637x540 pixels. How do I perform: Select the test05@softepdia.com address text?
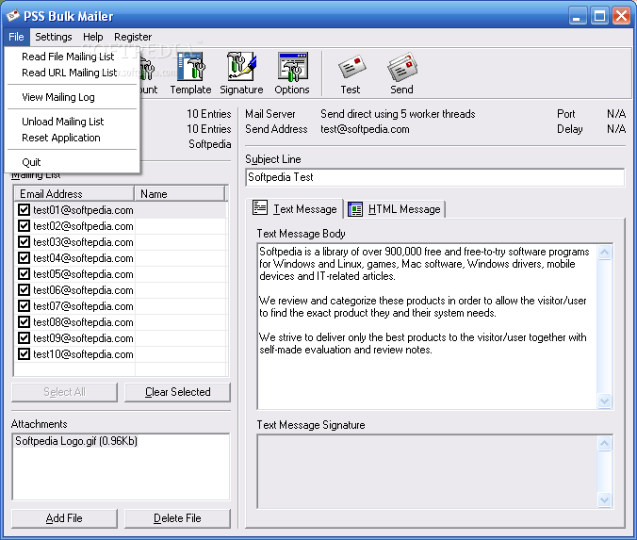(x=83, y=274)
